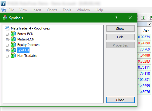Image resolution: width=152 pixels, height=111 pixels.
Task: Close the Market Watch panel with x
Action: pyautogui.click(x=150, y=24)
